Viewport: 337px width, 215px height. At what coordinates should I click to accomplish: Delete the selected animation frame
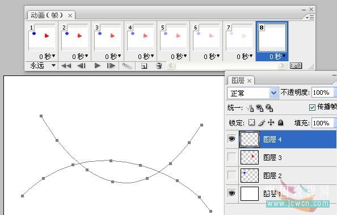(159, 66)
